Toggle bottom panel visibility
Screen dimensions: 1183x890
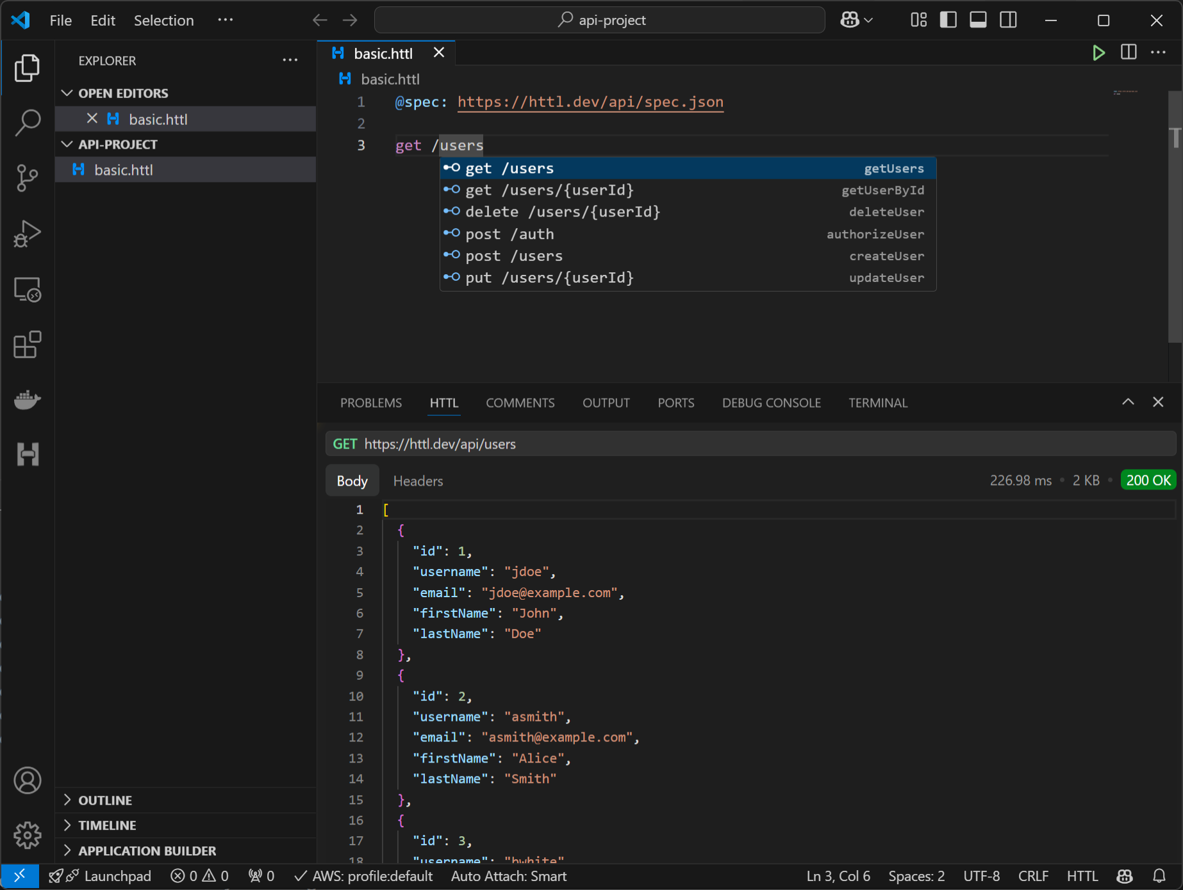978,20
